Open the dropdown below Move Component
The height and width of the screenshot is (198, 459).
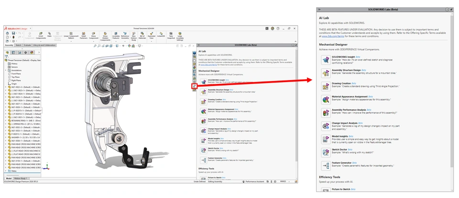tap(94, 42)
